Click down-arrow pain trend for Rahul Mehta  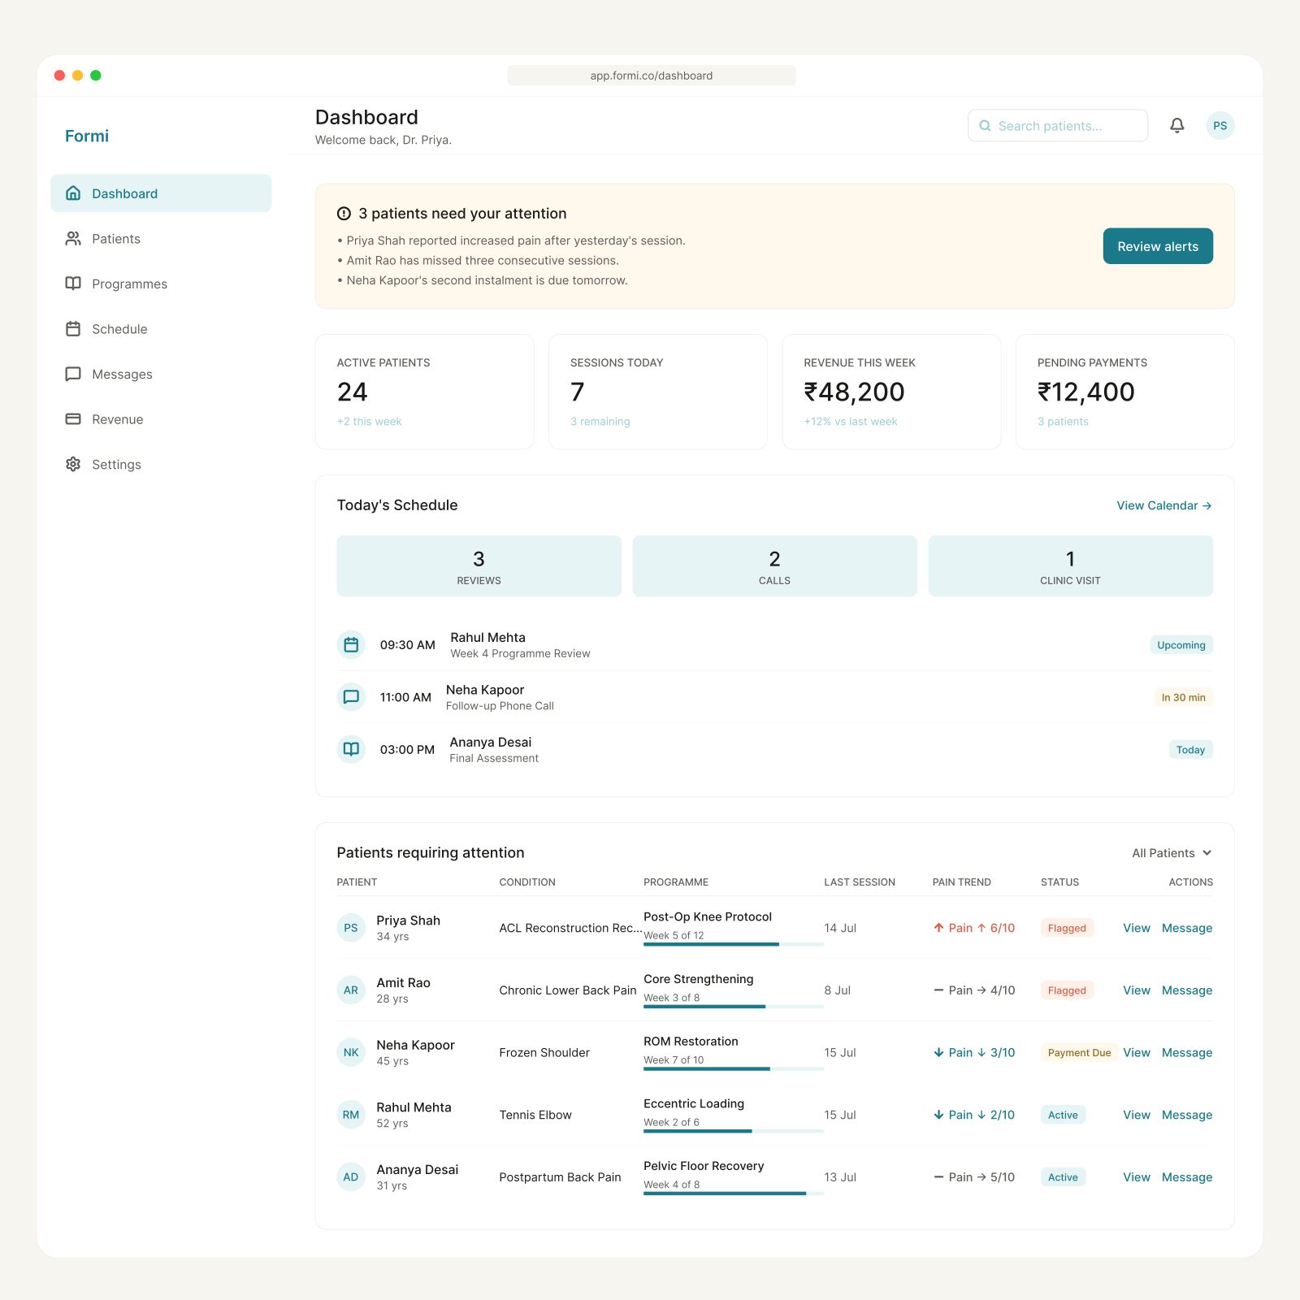point(938,1115)
